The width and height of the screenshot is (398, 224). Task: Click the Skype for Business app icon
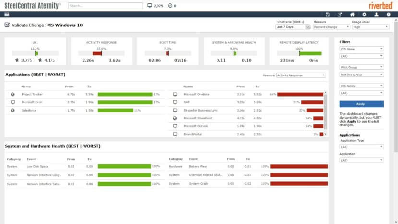tap(175, 111)
